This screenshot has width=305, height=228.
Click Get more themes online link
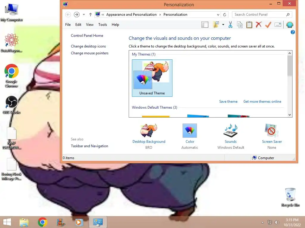coord(262,102)
